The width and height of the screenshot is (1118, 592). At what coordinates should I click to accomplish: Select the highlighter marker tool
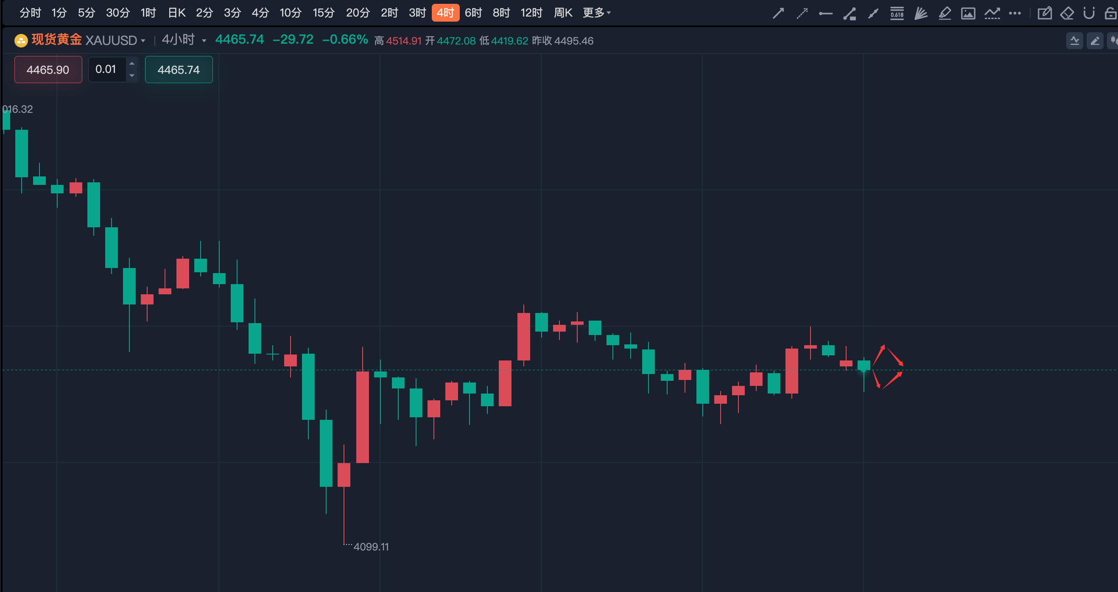click(945, 14)
